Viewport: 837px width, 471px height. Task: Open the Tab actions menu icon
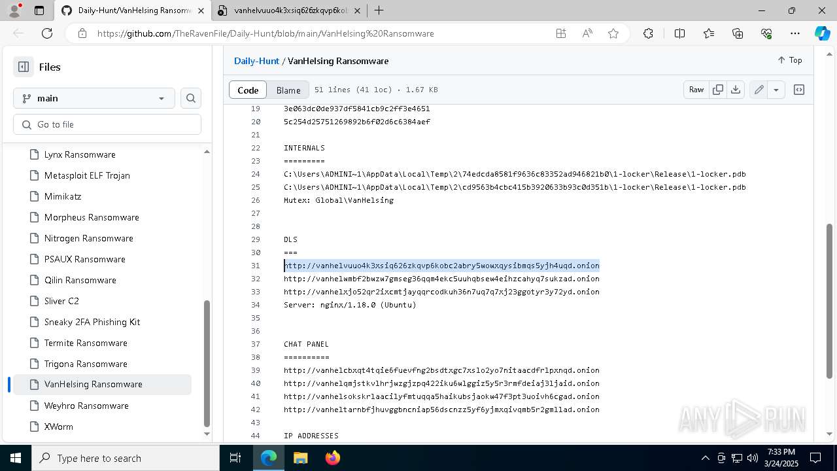pyautogui.click(x=39, y=10)
